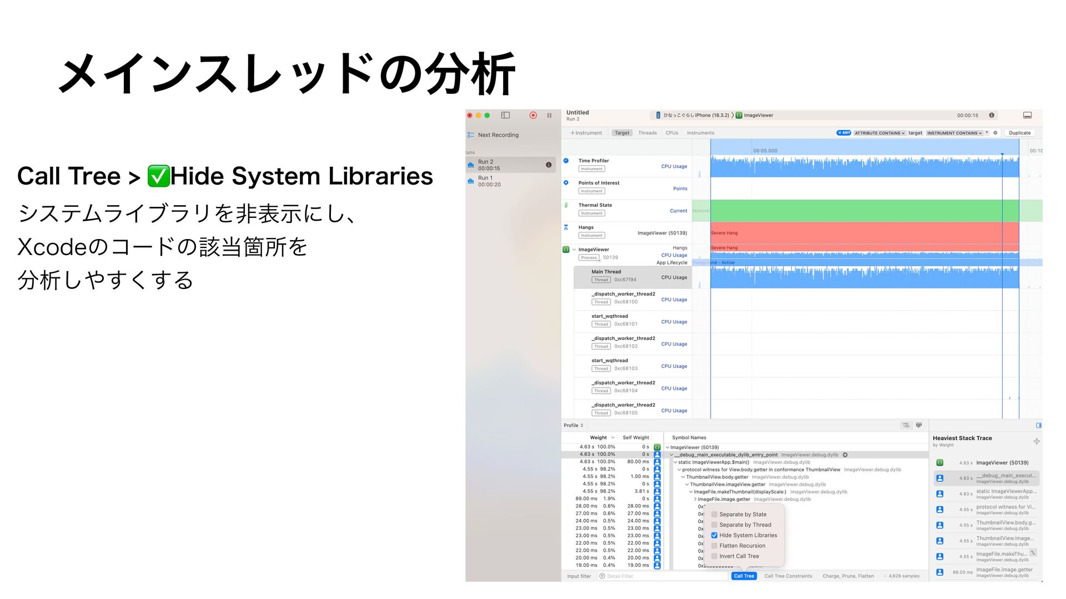Click the info icon next to Run 2
This screenshot has width=1066, height=599.
tap(549, 165)
